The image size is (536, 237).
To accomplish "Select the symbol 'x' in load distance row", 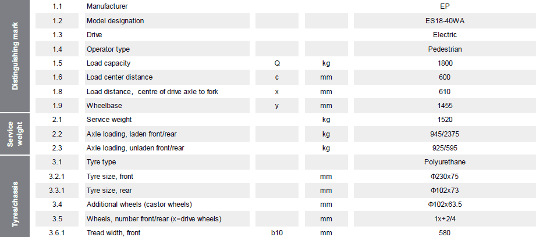I will point(277,91).
